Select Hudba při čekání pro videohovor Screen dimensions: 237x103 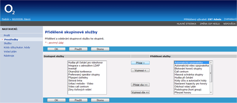tap(85, 63)
